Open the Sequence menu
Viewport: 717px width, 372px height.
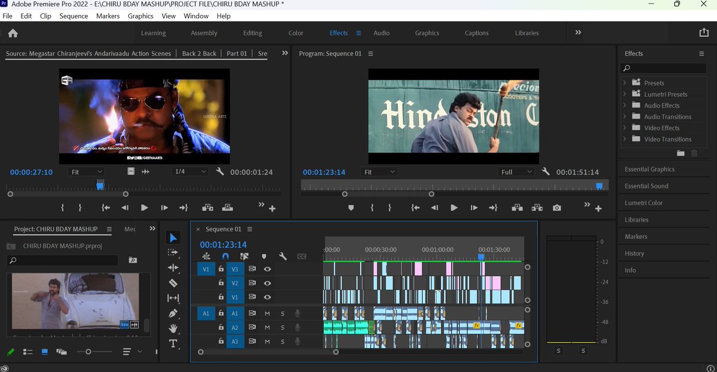tap(73, 16)
